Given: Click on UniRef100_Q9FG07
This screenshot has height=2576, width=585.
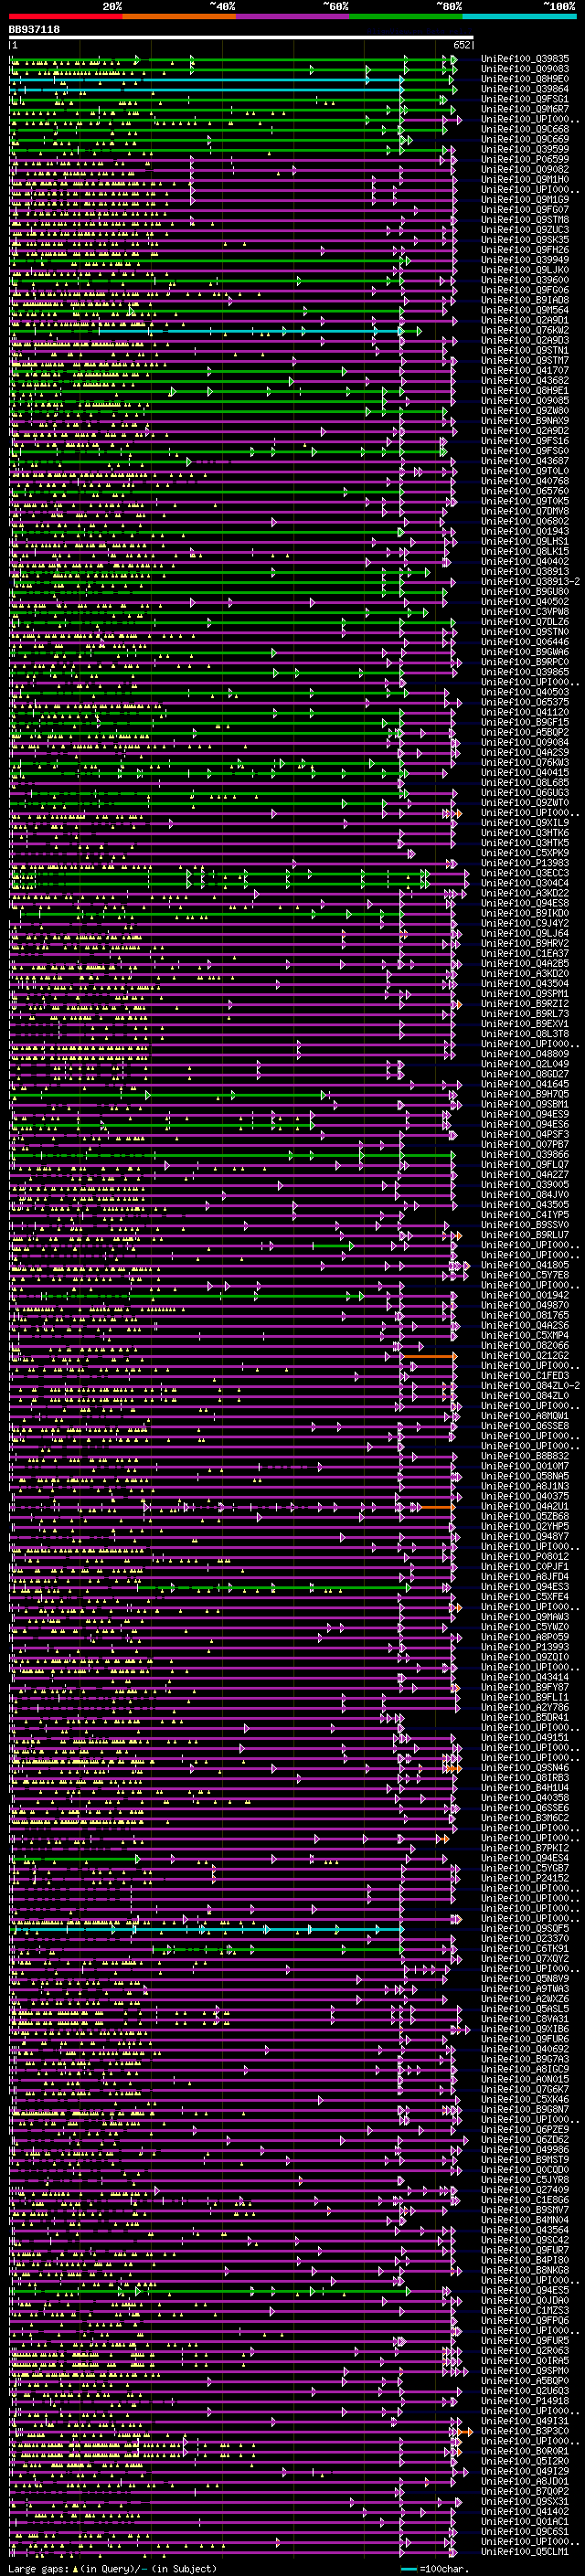Looking at the screenshot, I should pyautogui.click(x=525, y=210).
